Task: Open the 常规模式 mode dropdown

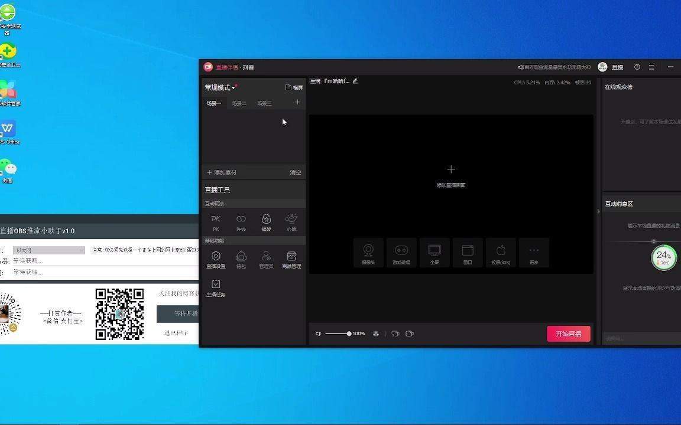Action: pyautogui.click(x=219, y=87)
